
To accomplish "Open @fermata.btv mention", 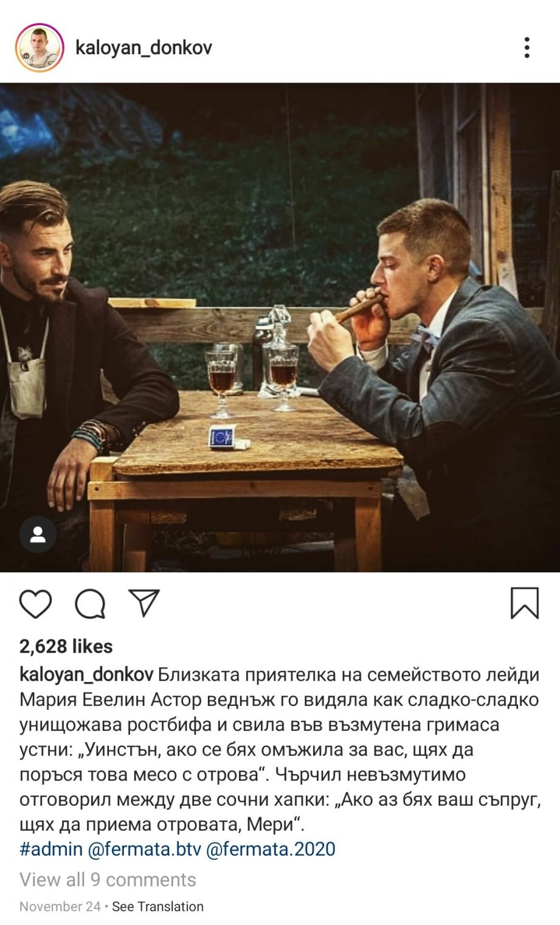I will coord(144,849).
